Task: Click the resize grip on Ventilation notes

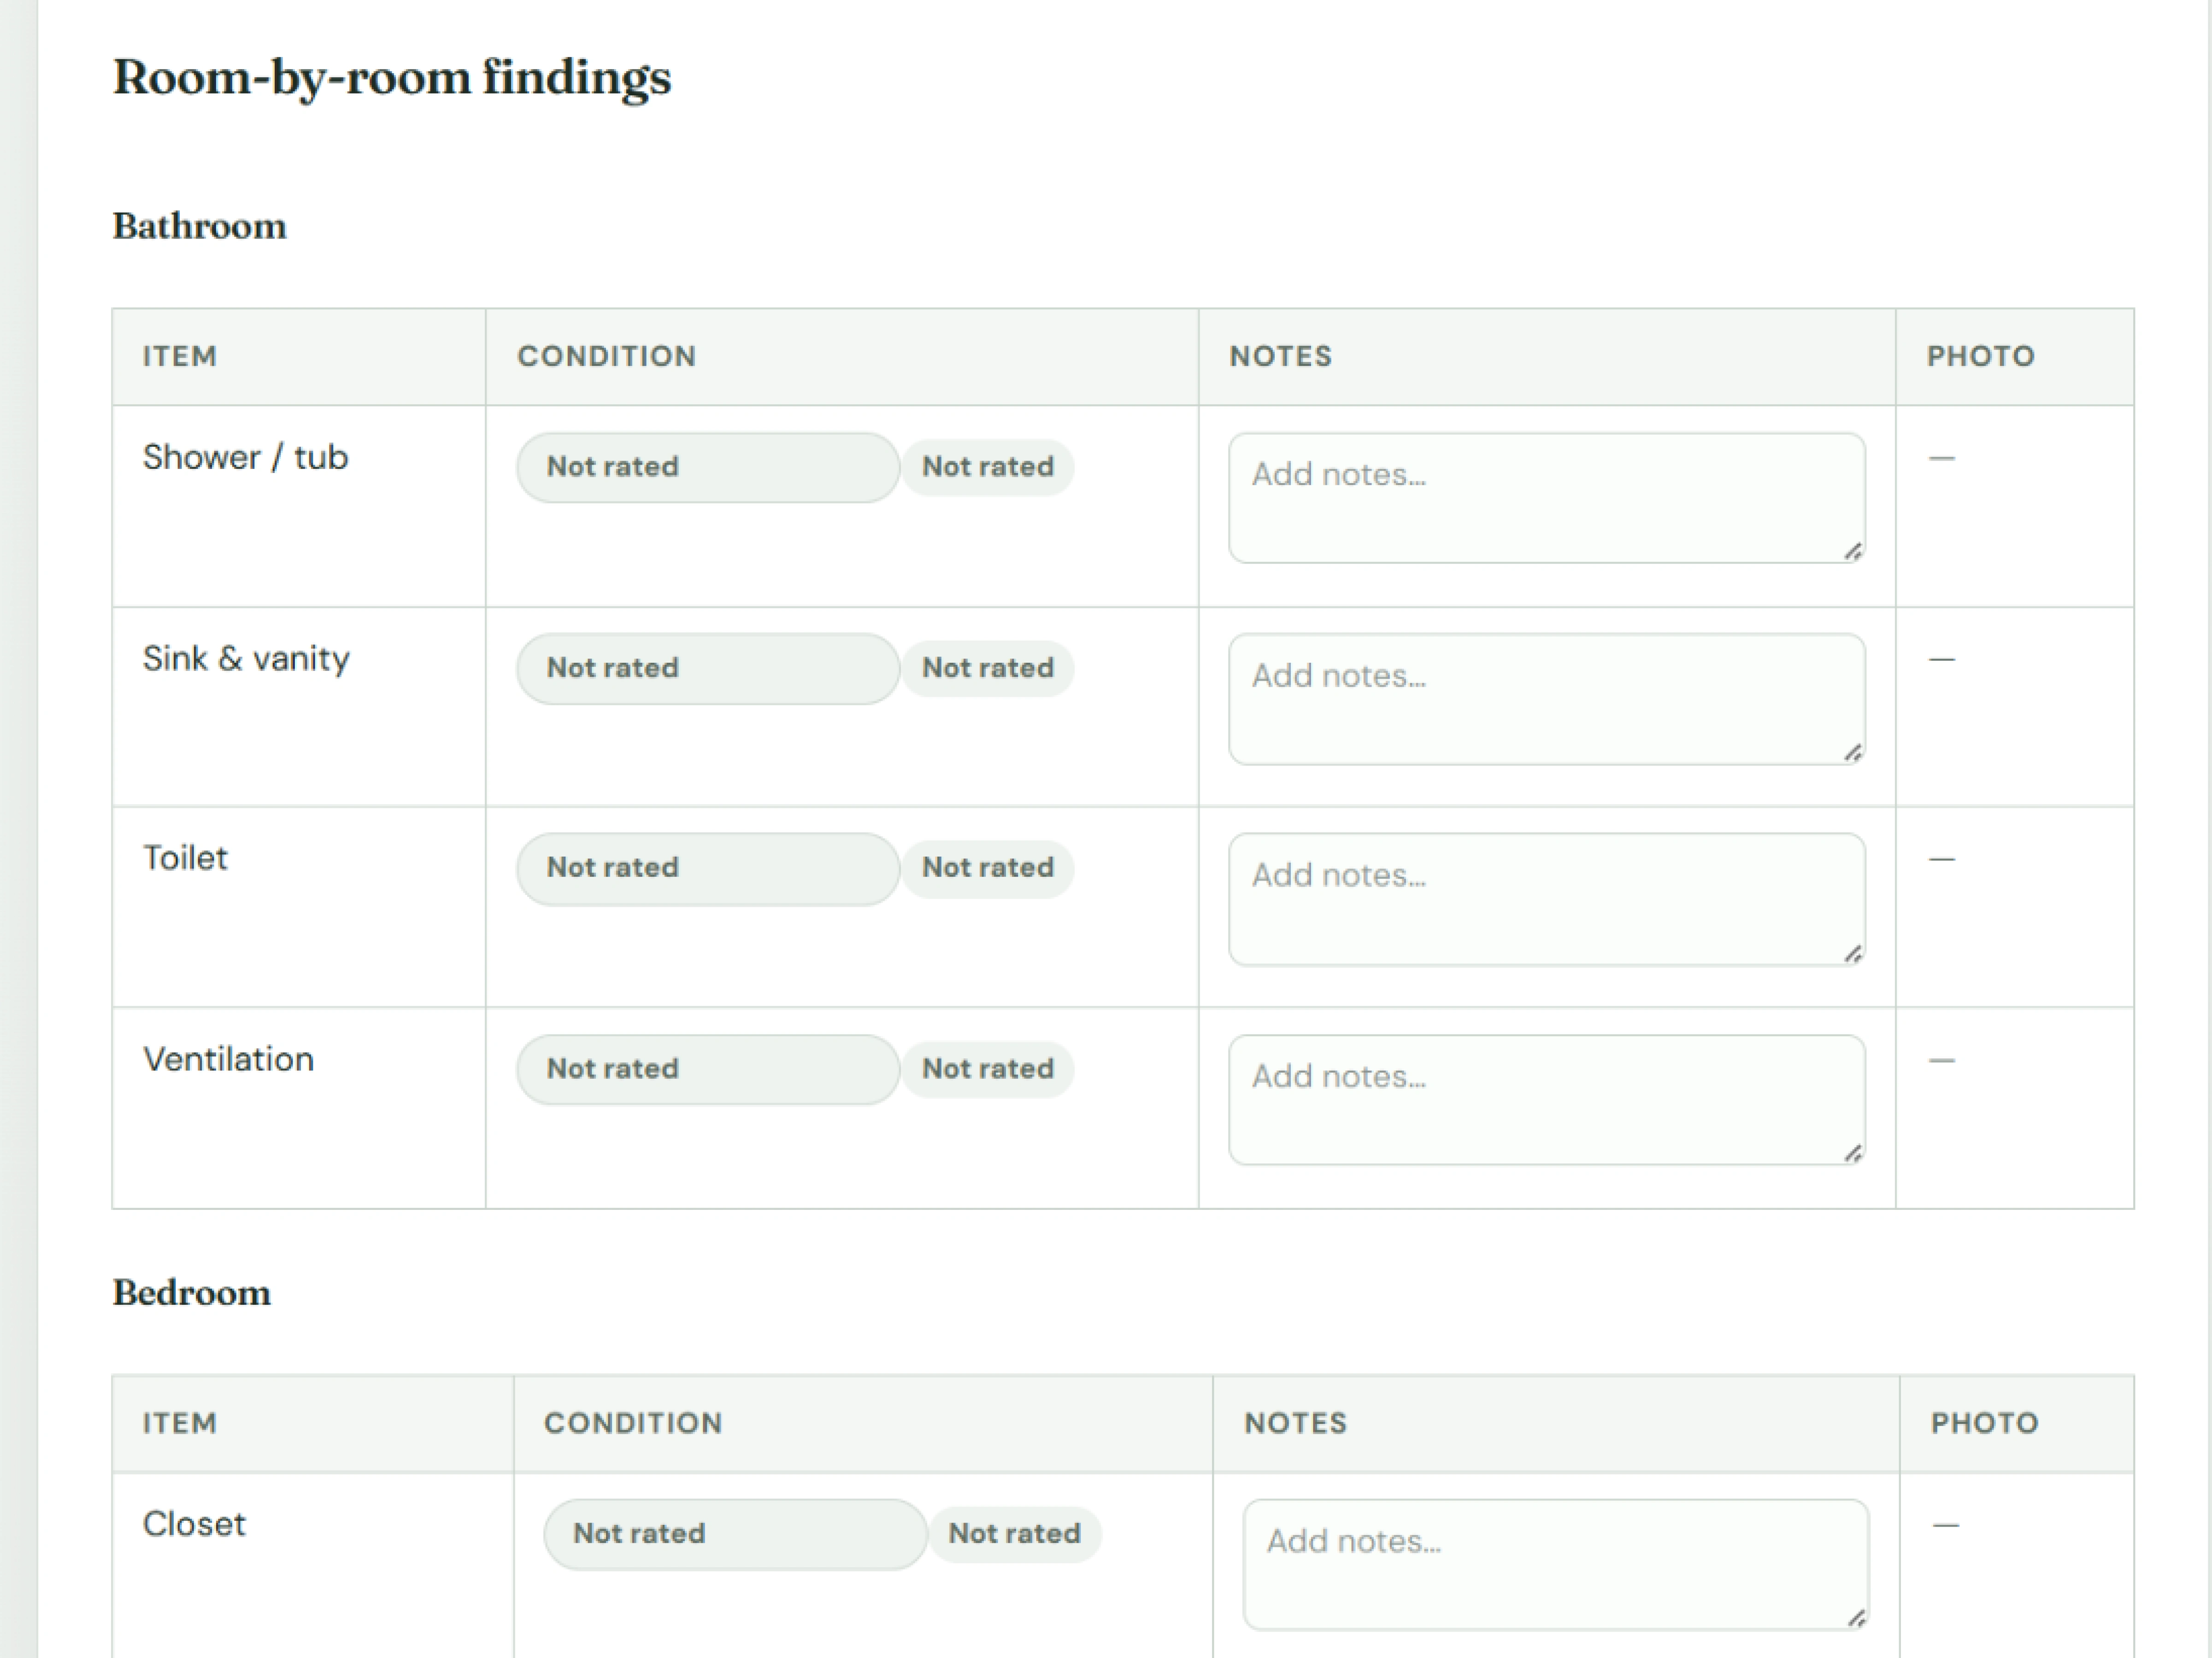Action: tap(1853, 1153)
